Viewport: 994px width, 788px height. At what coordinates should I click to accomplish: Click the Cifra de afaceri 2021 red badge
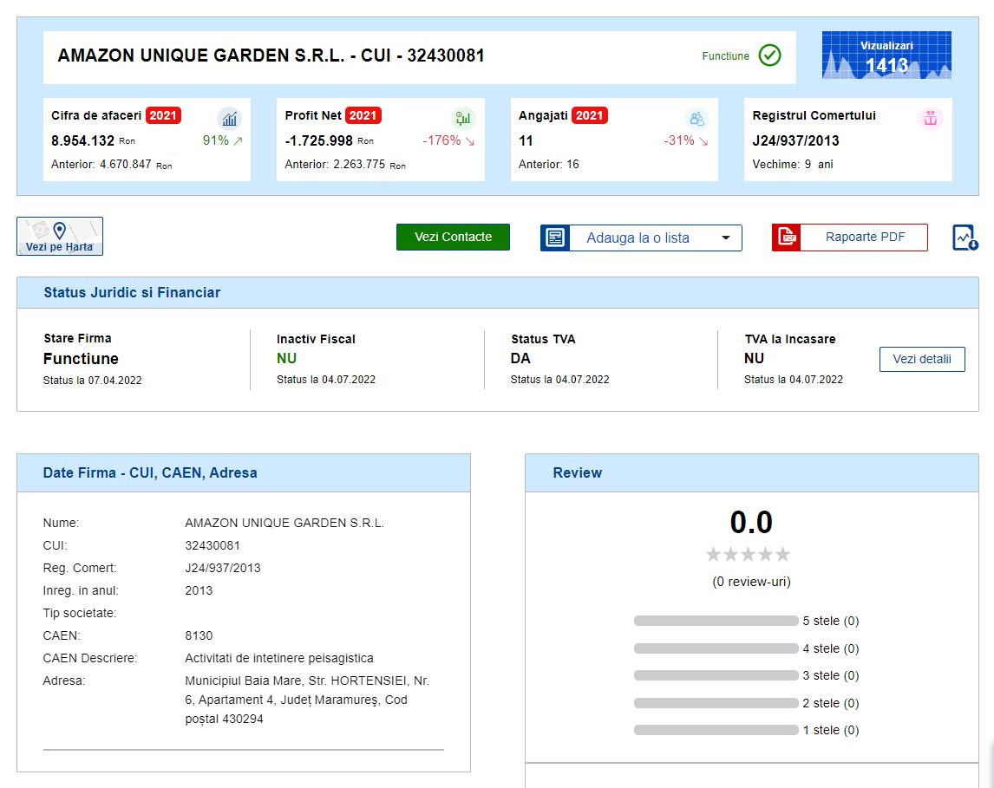163,115
